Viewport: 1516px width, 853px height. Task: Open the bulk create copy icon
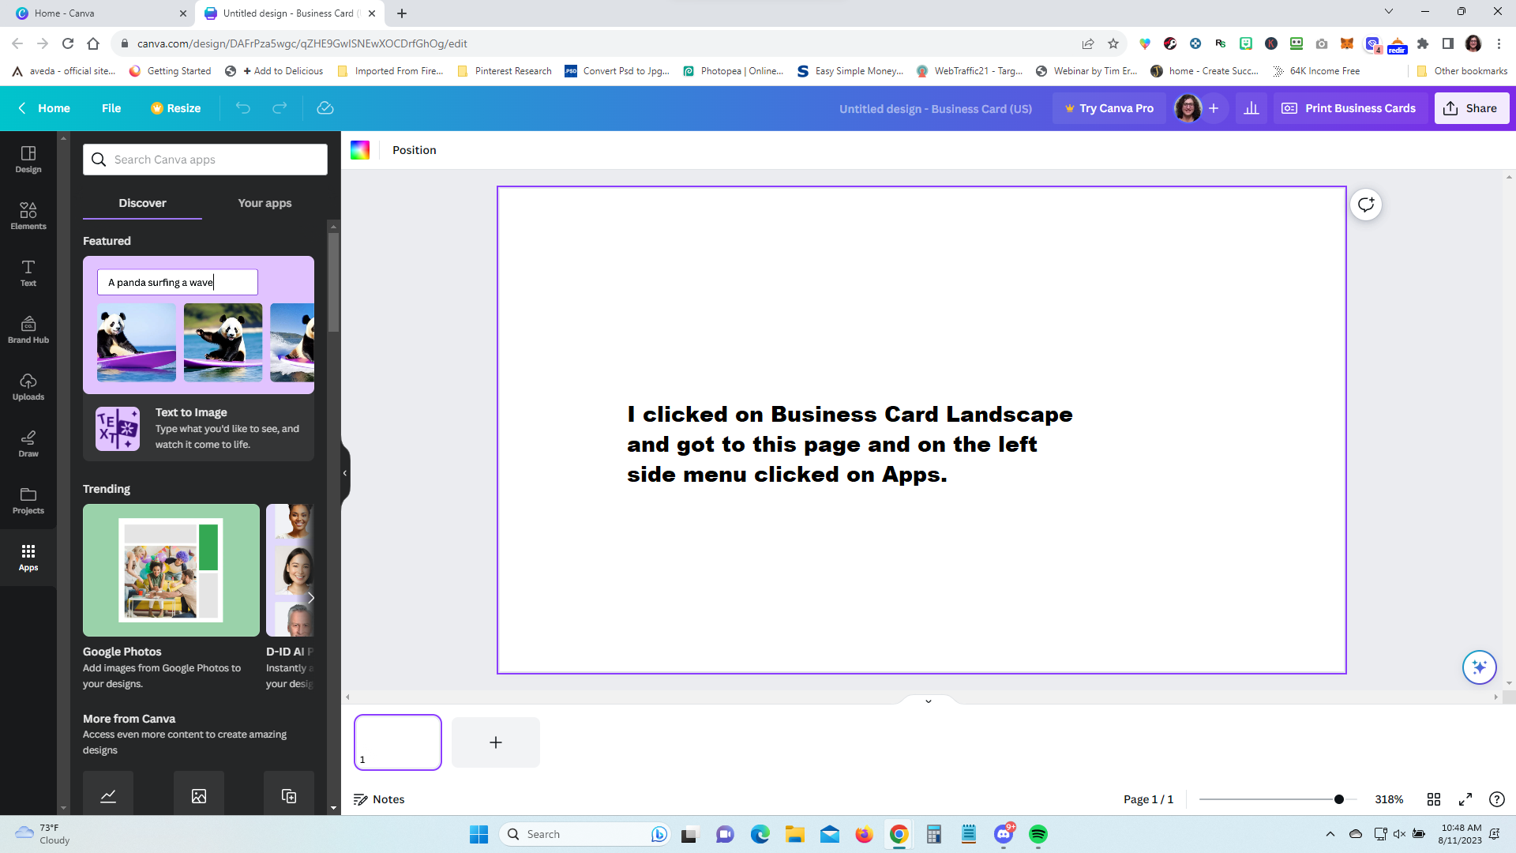point(289,794)
